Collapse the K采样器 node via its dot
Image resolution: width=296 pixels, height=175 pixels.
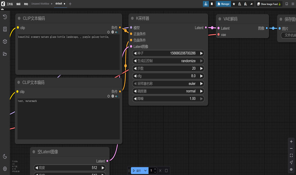(132, 18)
